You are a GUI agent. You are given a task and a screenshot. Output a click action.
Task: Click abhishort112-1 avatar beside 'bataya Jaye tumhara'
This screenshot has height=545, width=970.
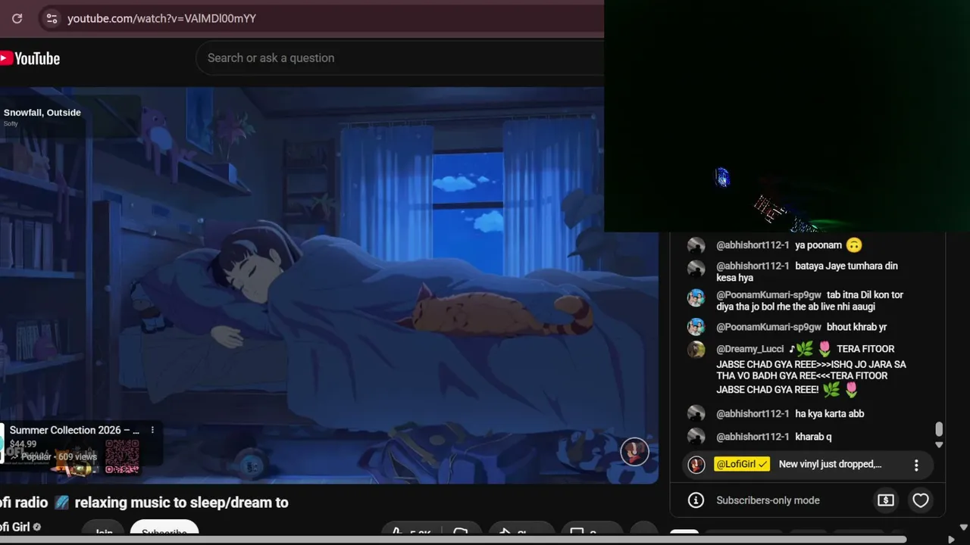coord(696,268)
